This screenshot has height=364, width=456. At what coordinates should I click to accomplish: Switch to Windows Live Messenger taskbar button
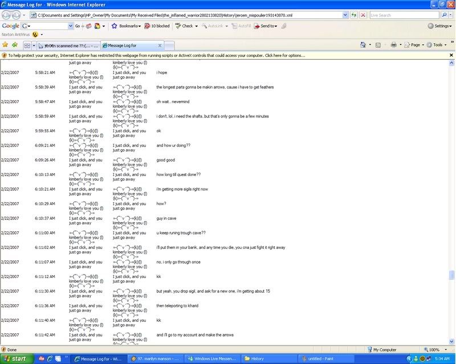click(213, 359)
